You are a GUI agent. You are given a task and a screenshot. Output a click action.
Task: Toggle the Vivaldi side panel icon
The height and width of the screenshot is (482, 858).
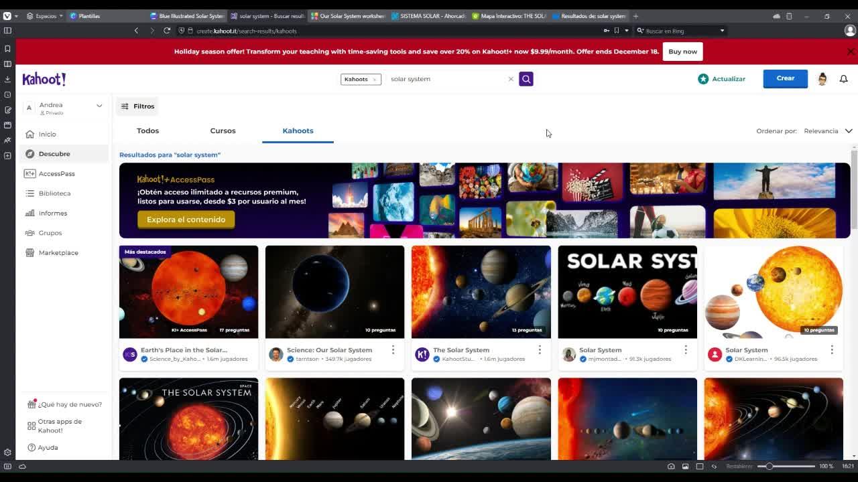pos(7,31)
